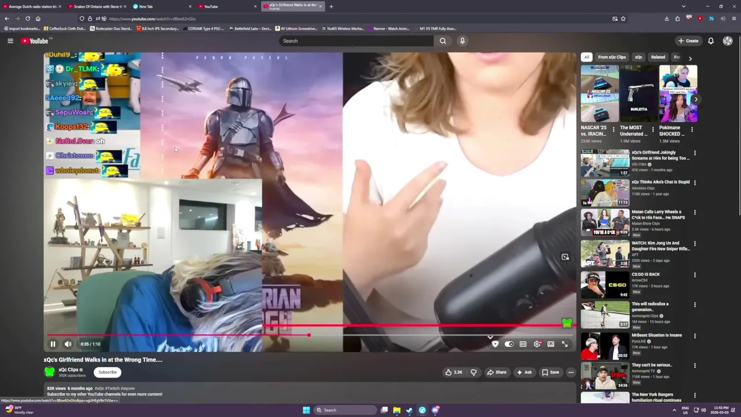Open options for Matan Calls Larry Wheels video

[x=695, y=213]
